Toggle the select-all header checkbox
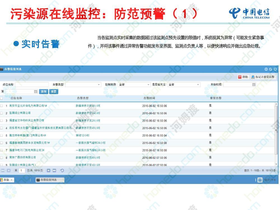The height and width of the screenshot is (210, 280). (x=1, y=98)
